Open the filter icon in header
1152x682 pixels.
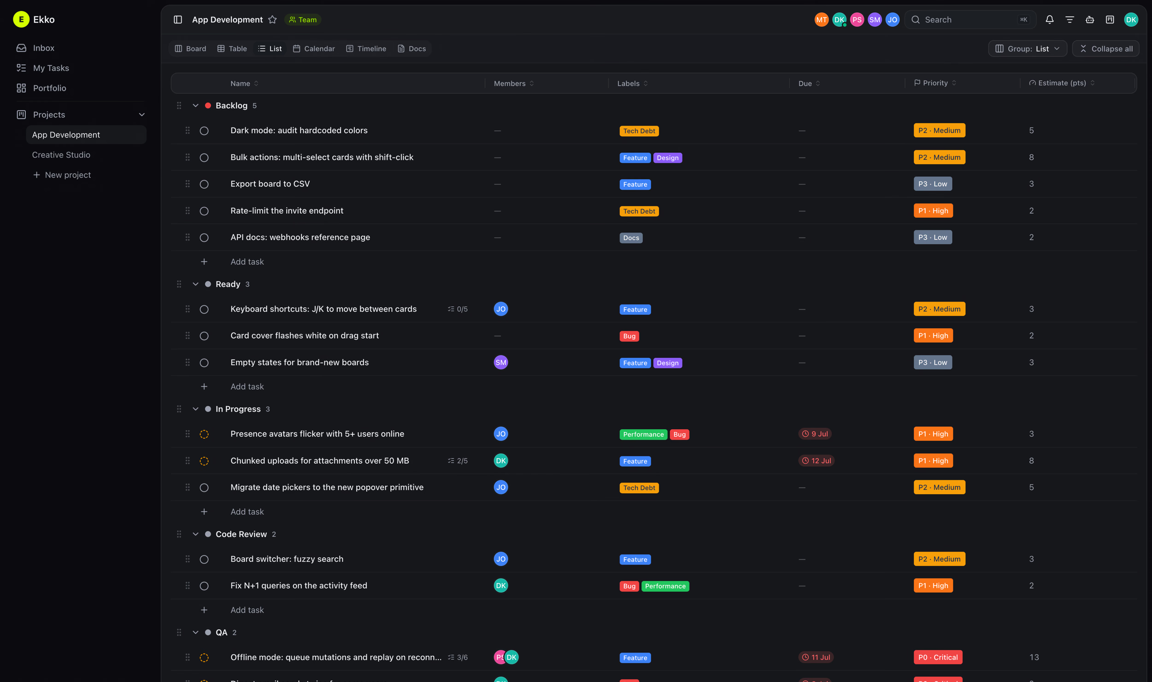[1070, 19]
